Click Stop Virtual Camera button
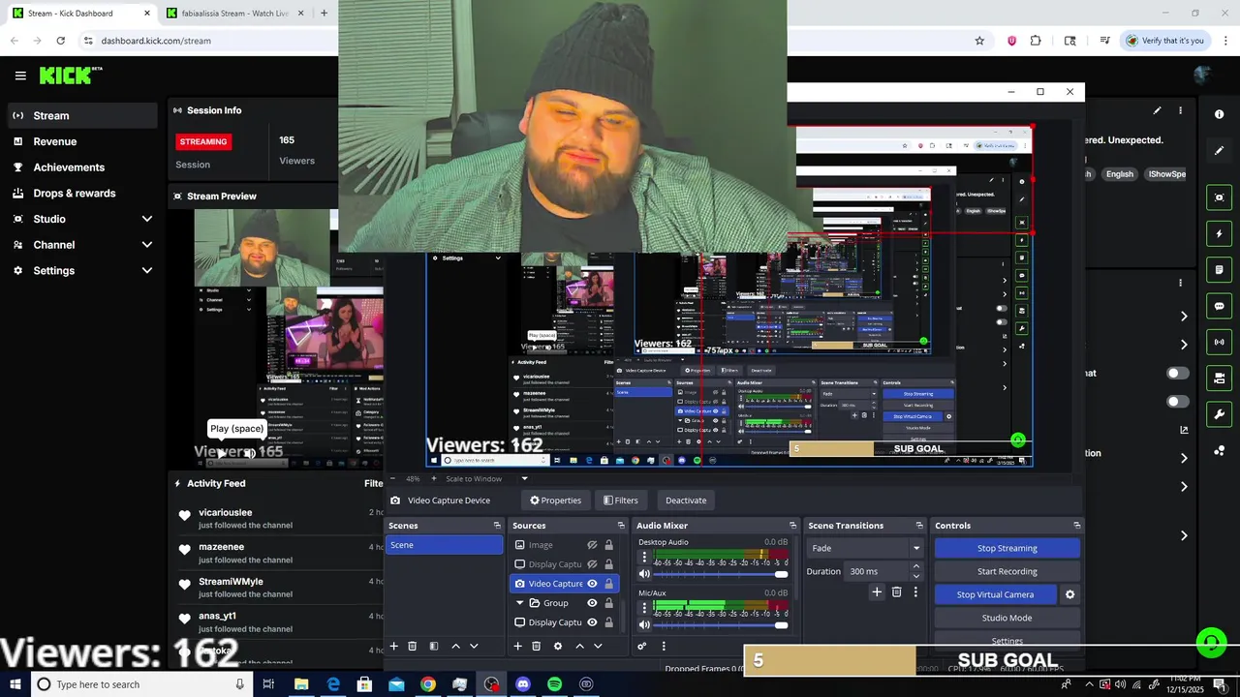The width and height of the screenshot is (1240, 697). point(995,594)
